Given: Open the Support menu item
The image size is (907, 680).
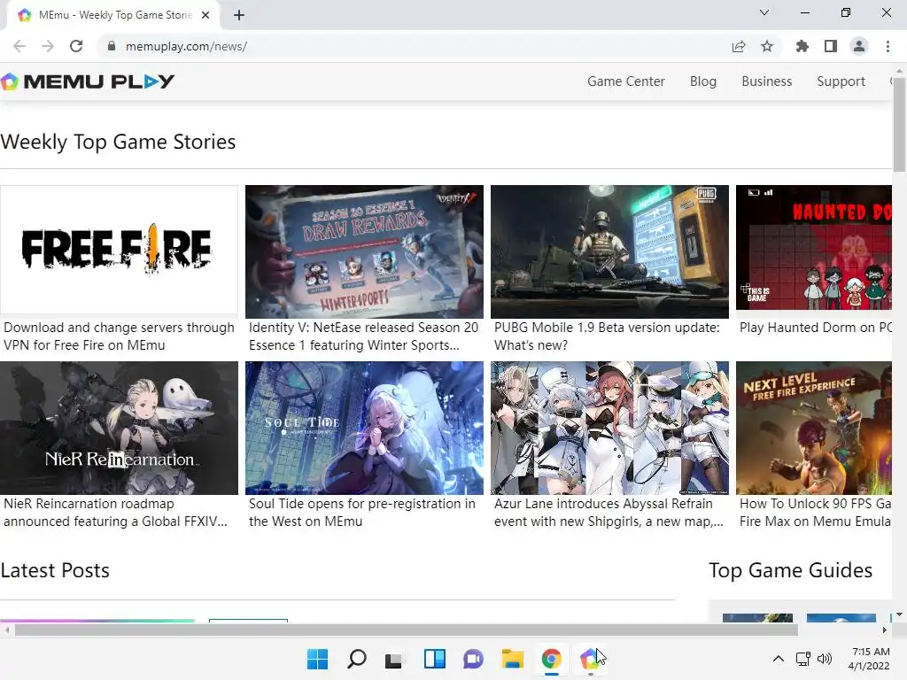Looking at the screenshot, I should tap(841, 81).
